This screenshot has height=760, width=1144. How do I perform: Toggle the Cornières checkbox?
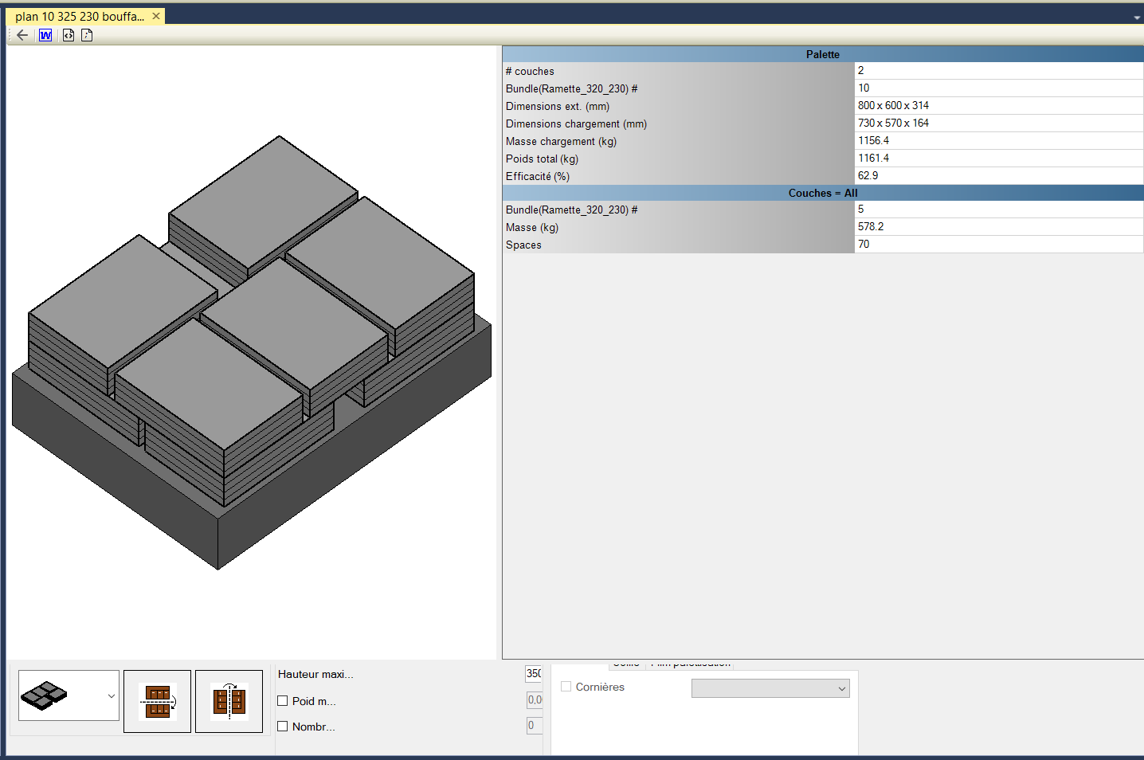pos(566,687)
